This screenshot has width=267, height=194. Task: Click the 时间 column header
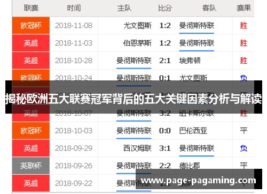pos(74,8)
